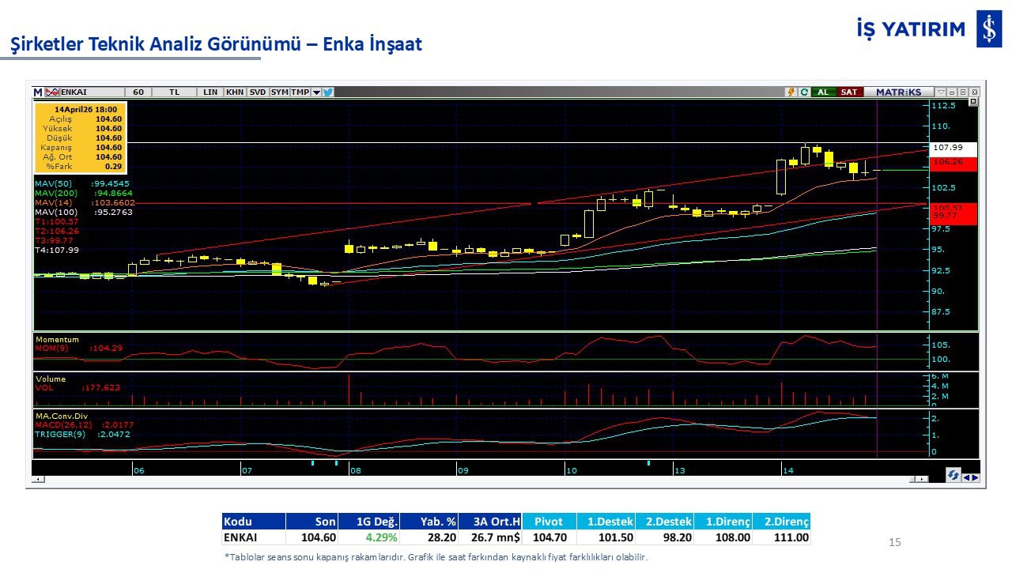The height and width of the screenshot is (569, 1012).
Task: Click the green refresh icon
Action: 804,92
